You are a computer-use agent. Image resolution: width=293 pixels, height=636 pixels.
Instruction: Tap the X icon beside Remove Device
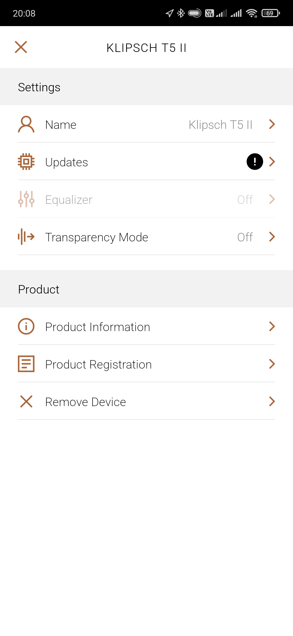pyautogui.click(x=26, y=401)
